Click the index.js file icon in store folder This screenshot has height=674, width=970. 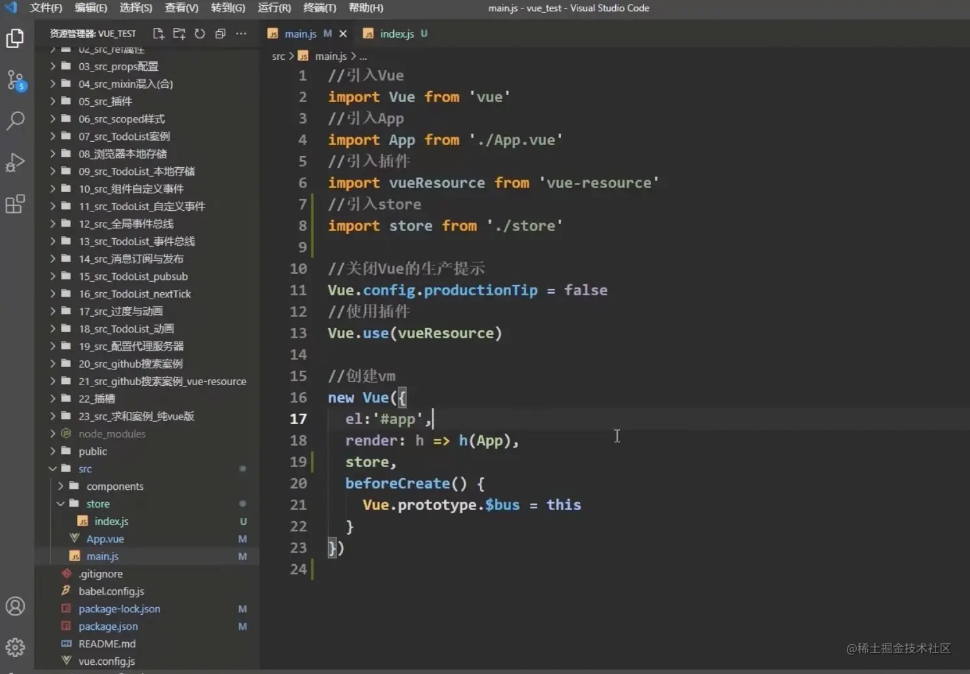[83, 521]
